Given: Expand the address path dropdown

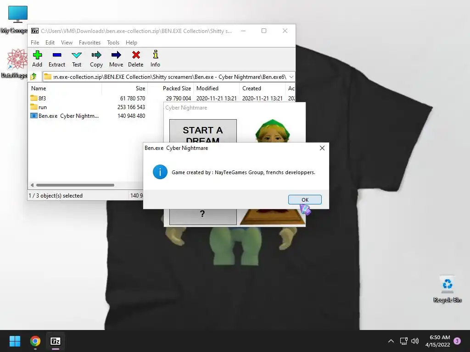Looking at the screenshot, I should [x=291, y=77].
